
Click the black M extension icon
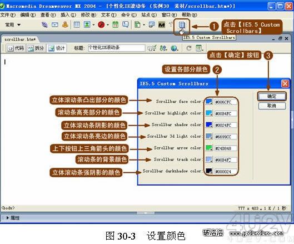click(x=162, y=24)
